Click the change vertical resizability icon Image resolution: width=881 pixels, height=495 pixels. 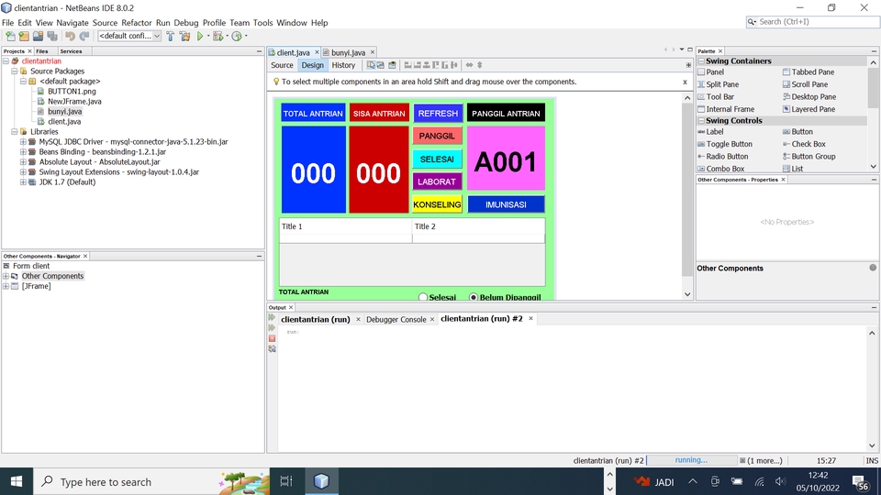pyautogui.click(x=479, y=65)
